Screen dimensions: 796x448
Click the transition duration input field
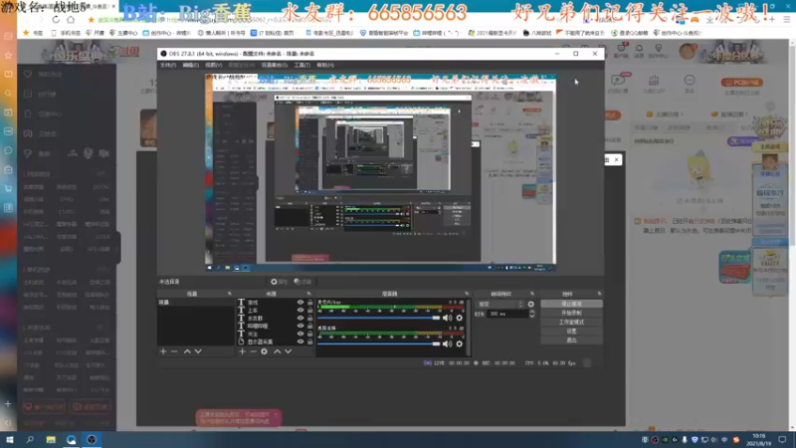click(x=506, y=314)
